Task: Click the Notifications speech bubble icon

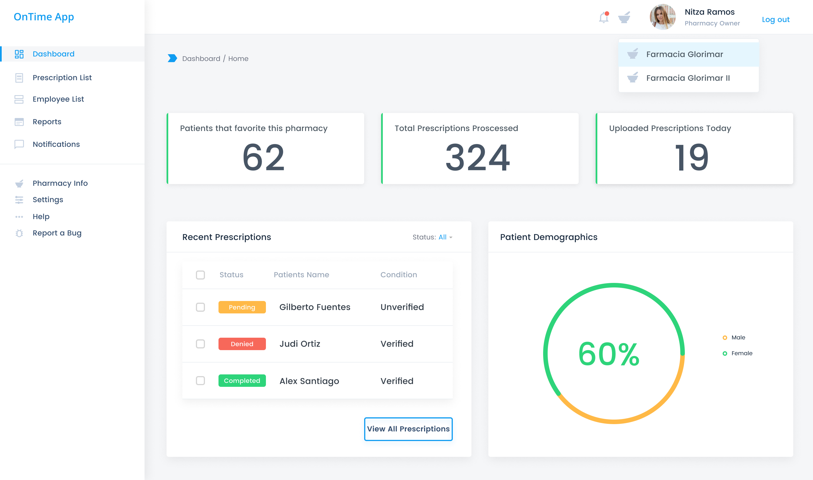Action: [19, 144]
